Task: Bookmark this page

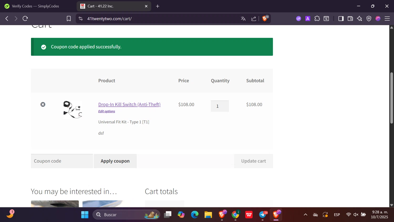Action: pyautogui.click(x=69, y=19)
